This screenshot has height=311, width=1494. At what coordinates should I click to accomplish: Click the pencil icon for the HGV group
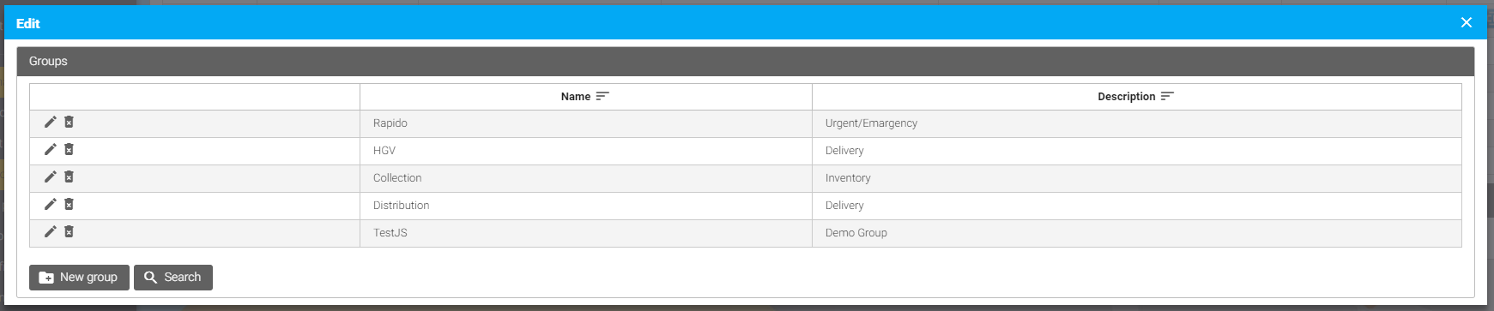[51, 150]
